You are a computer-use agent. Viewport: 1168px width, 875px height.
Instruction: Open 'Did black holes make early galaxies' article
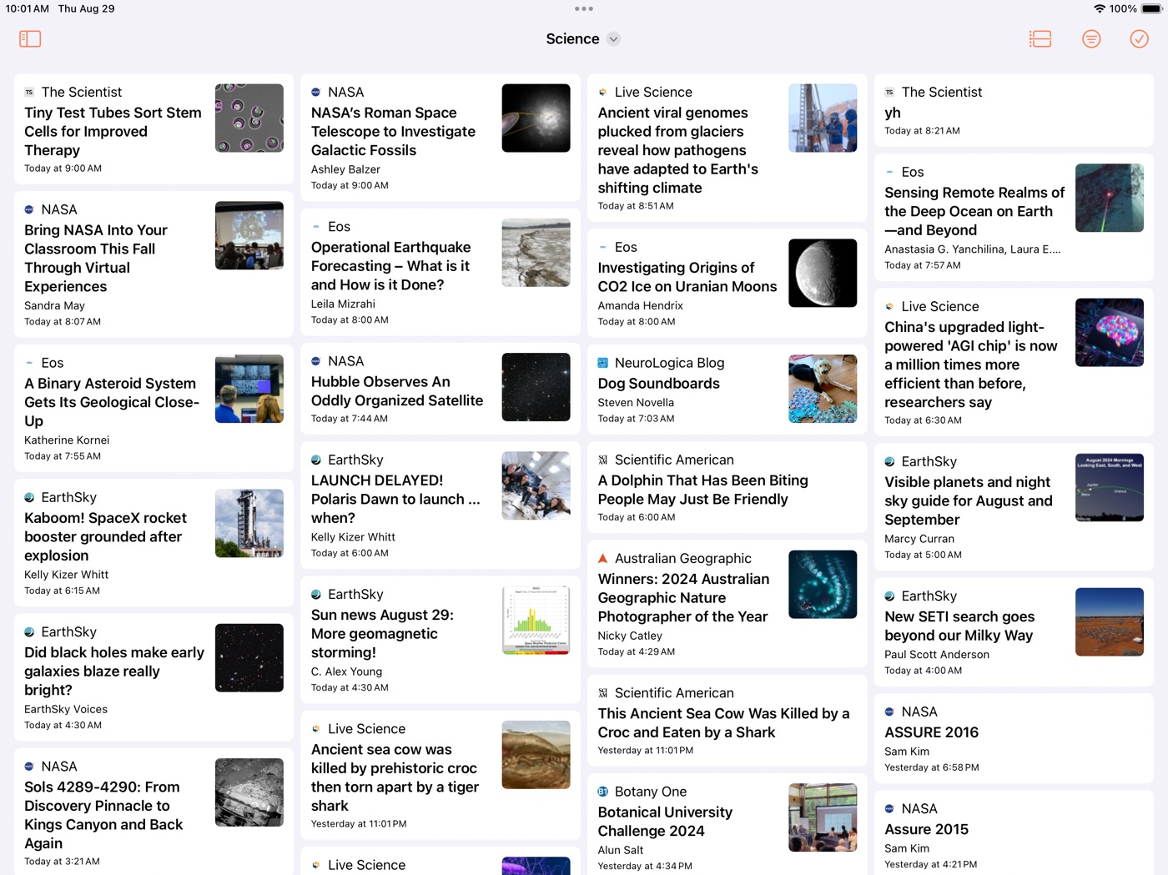[x=154, y=677]
